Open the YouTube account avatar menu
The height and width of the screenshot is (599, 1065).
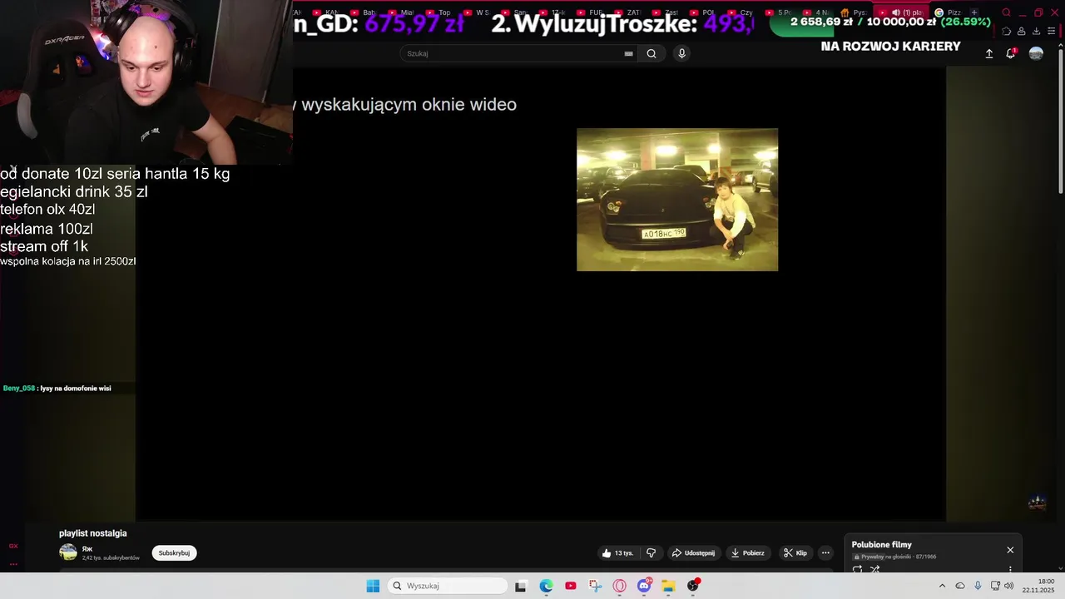[x=1036, y=53]
